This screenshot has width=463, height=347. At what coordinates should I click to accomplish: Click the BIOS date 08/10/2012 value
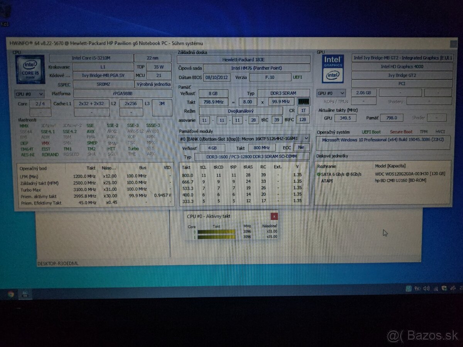click(x=217, y=77)
